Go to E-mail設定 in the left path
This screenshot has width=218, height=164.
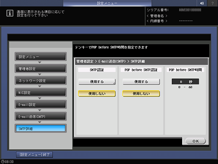click(x=40, y=104)
